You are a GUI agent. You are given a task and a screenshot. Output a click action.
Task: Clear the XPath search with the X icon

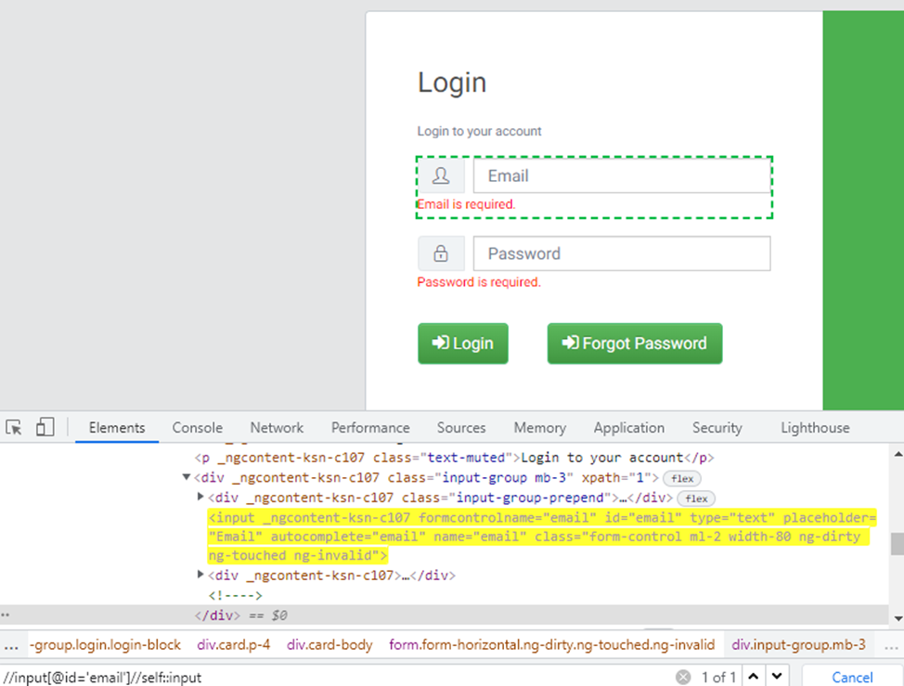pyautogui.click(x=683, y=677)
